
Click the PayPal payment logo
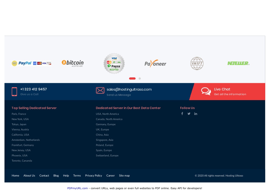[31, 63]
